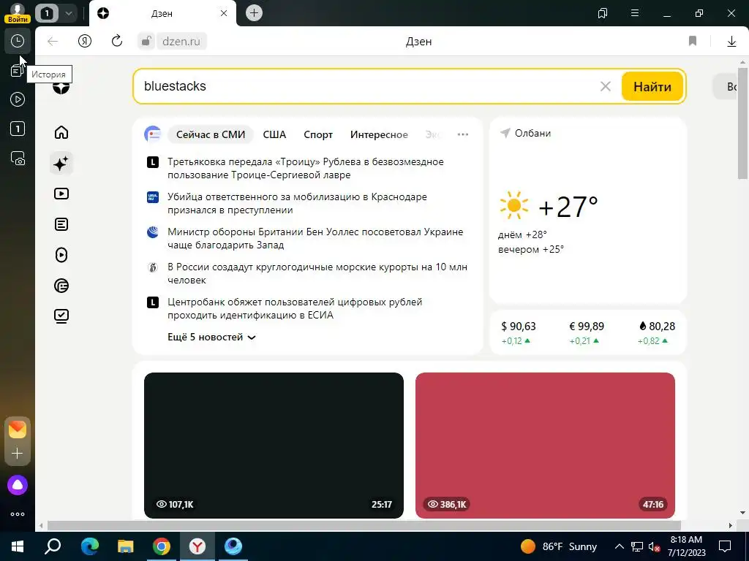Select the Интересное news tab
Image resolution: width=749 pixels, height=561 pixels.
[x=379, y=134]
